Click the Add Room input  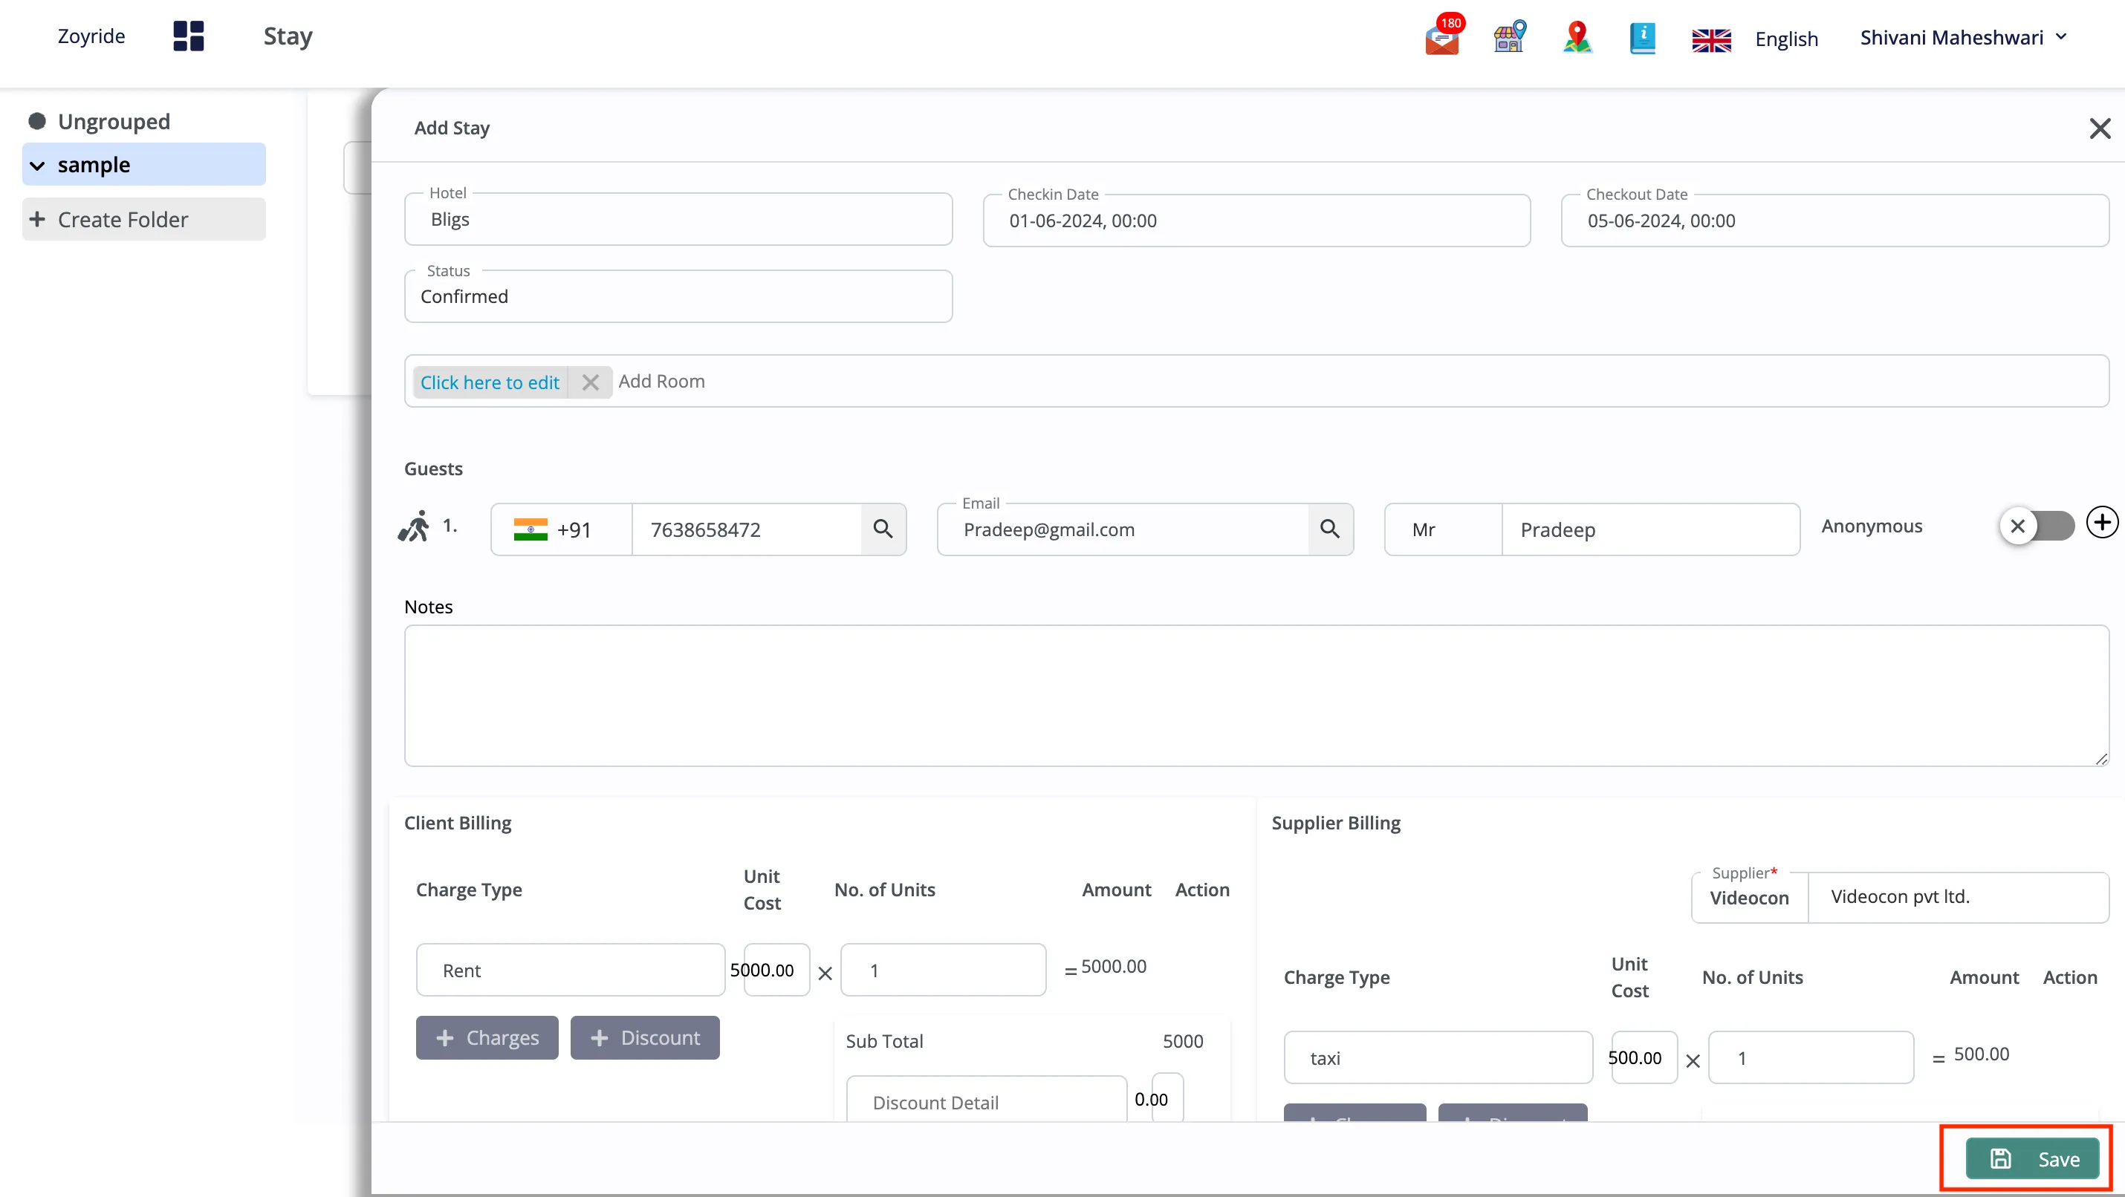(x=661, y=381)
